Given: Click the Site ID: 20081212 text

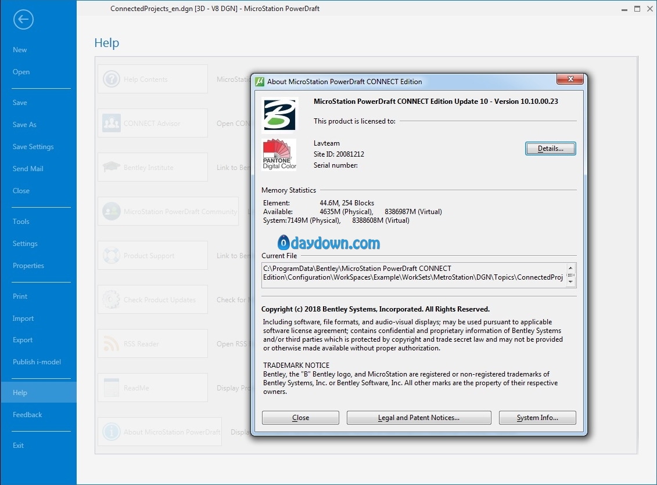Looking at the screenshot, I should (x=339, y=154).
